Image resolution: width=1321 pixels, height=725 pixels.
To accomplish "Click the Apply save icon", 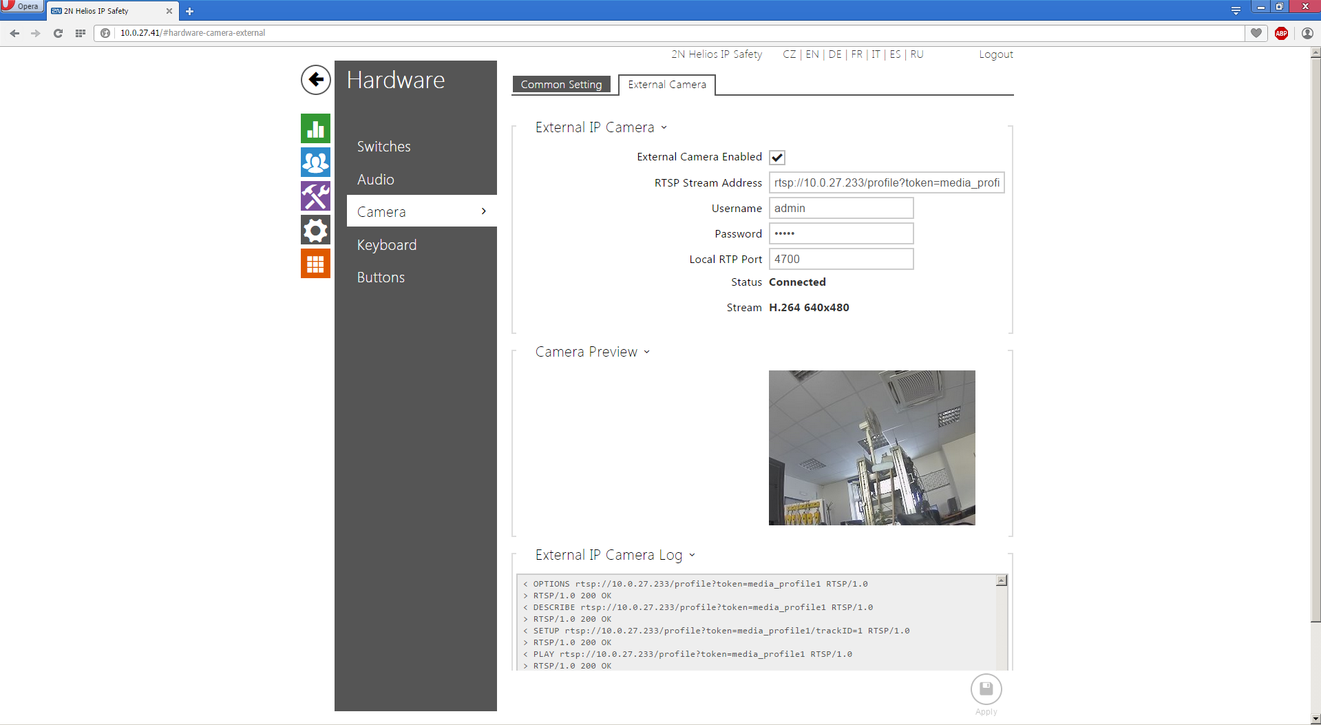I will (986, 689).
